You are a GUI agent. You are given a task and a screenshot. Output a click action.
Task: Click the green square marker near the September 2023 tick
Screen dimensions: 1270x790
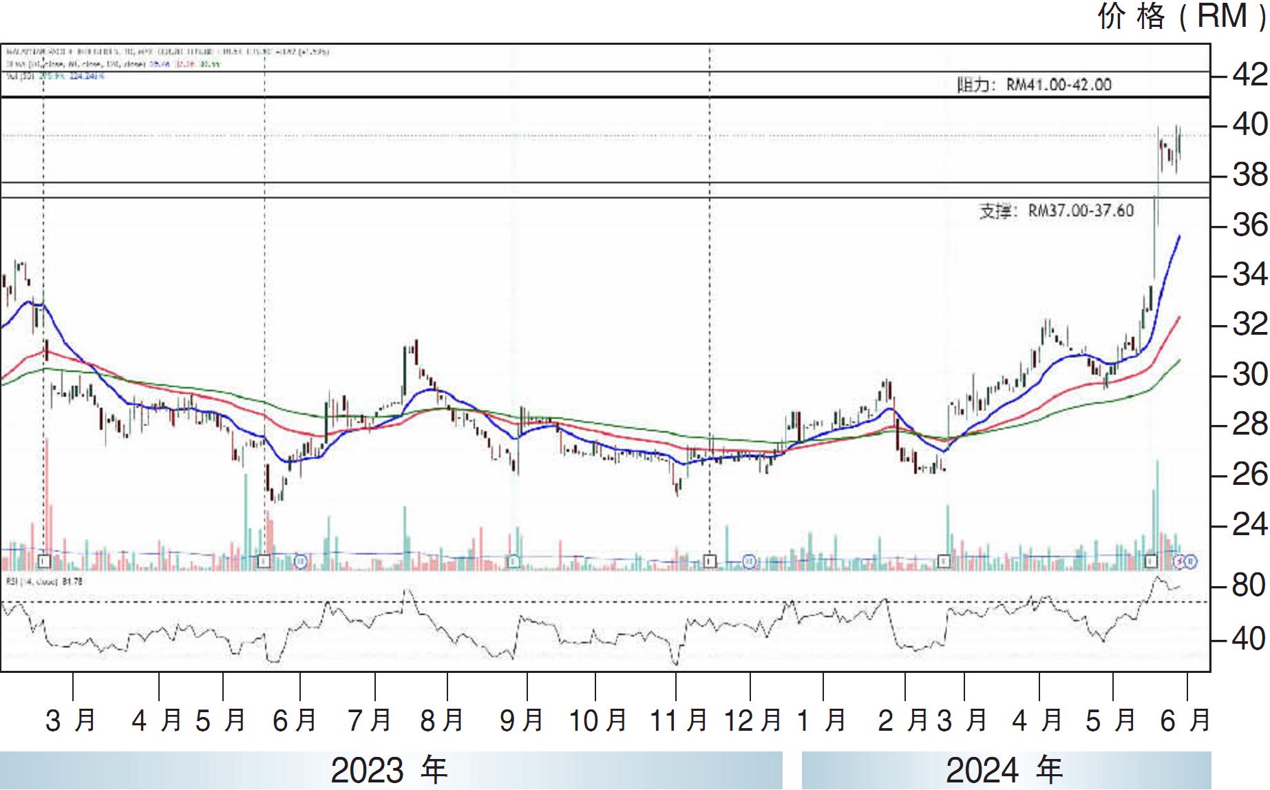coord(514,561)
